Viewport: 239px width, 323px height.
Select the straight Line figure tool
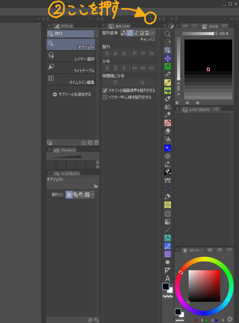click(168, 230)
